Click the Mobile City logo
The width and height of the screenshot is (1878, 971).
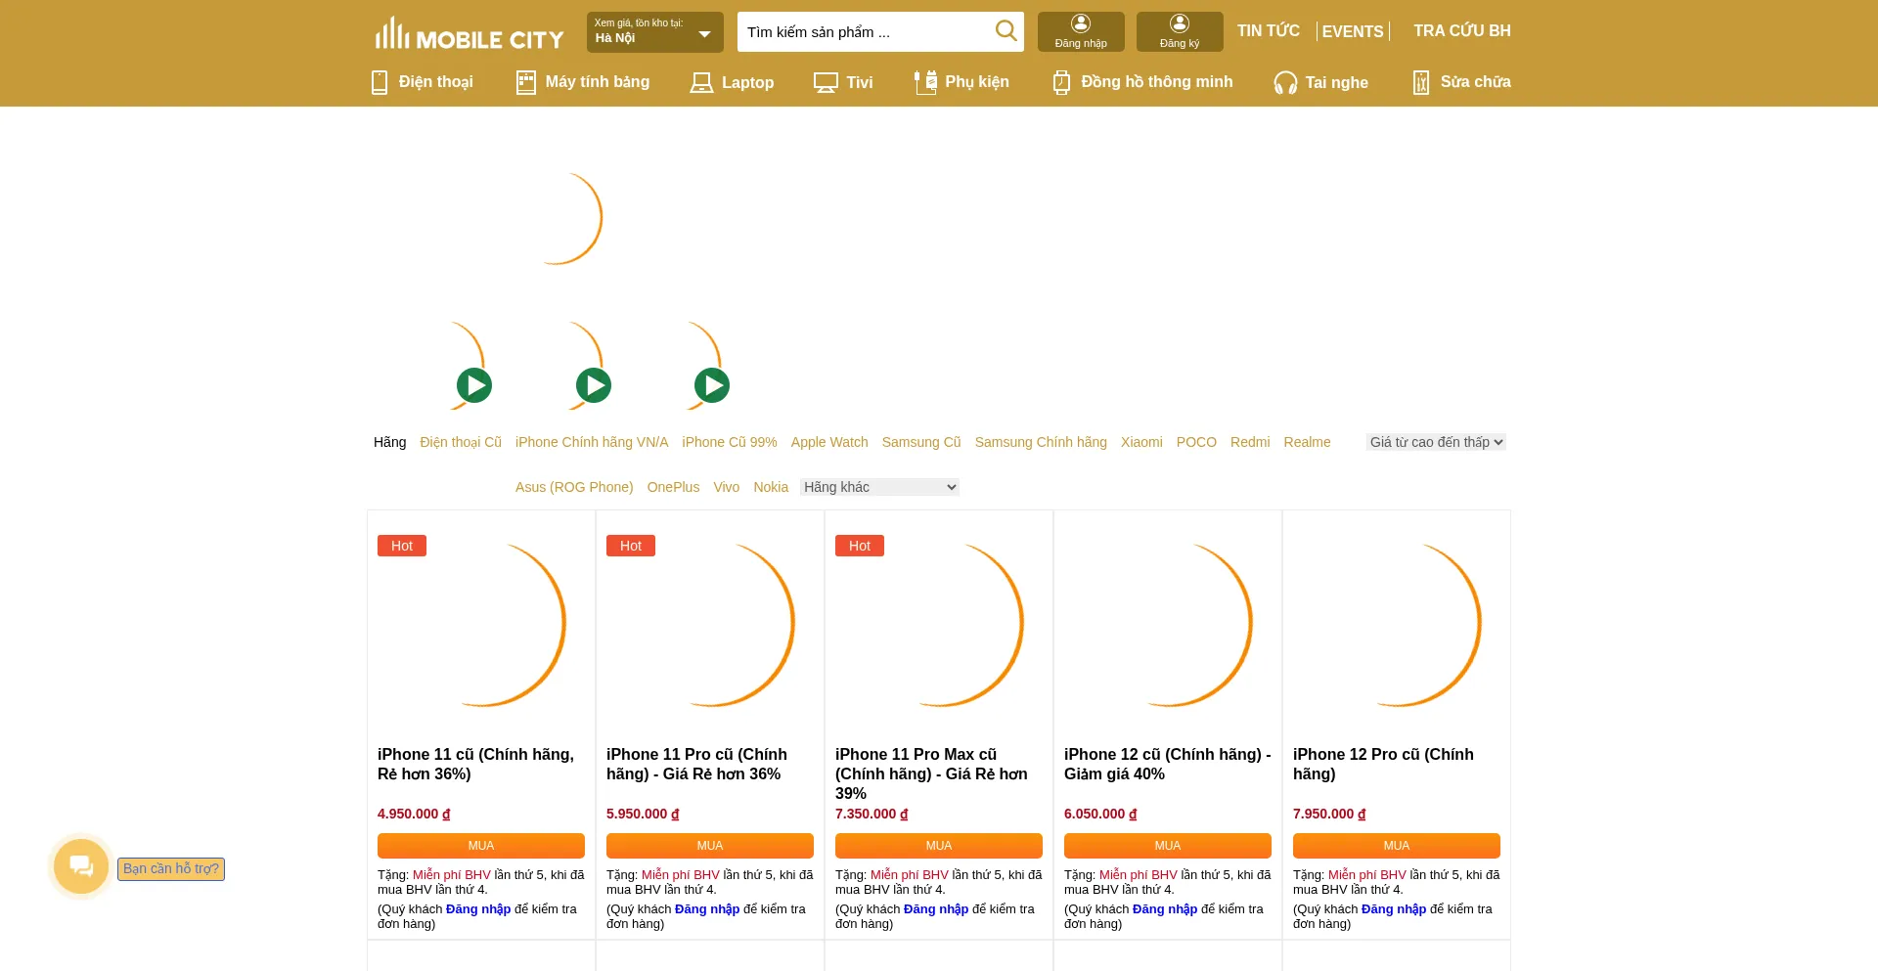pyautogui.click(x=469, y=35)
